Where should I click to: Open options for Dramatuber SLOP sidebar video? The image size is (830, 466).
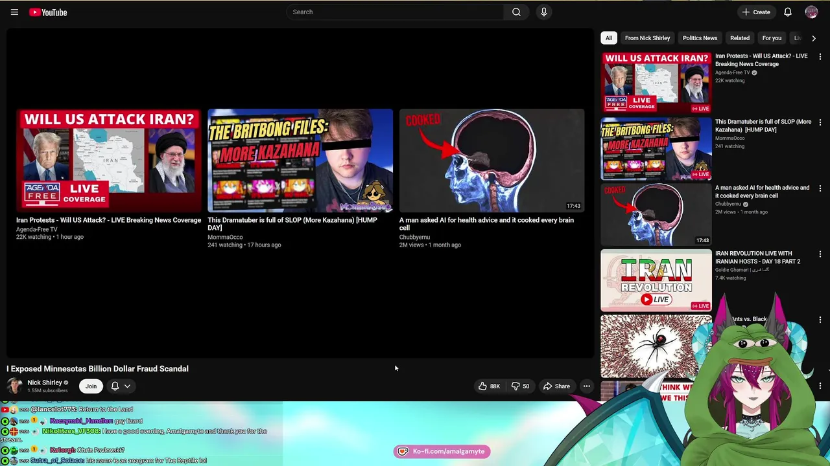pyautogui.click(x=820, y=122)
